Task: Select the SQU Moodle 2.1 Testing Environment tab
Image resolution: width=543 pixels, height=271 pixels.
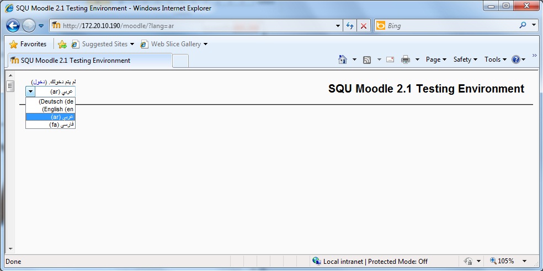Action: click(90, 61)
